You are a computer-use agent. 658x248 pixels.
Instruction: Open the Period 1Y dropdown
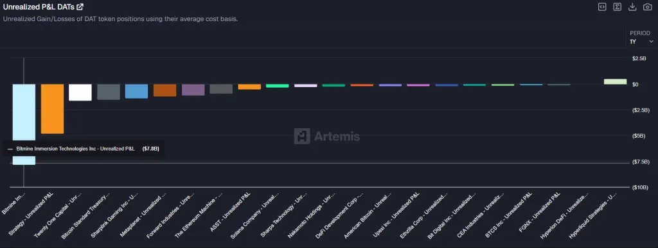point(642,42)
